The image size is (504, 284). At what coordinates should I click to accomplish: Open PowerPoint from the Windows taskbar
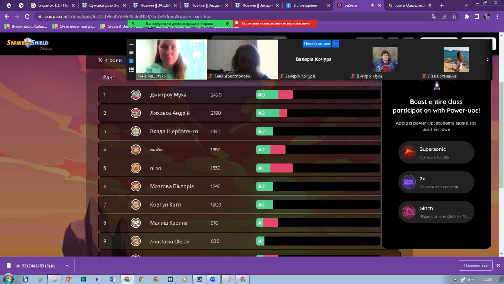pos(69,279)
